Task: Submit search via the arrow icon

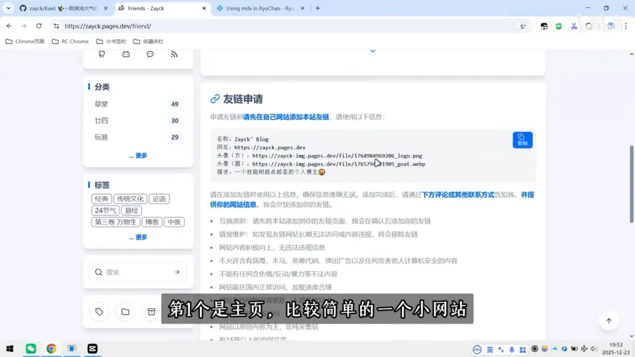Action: coord(176,272)
